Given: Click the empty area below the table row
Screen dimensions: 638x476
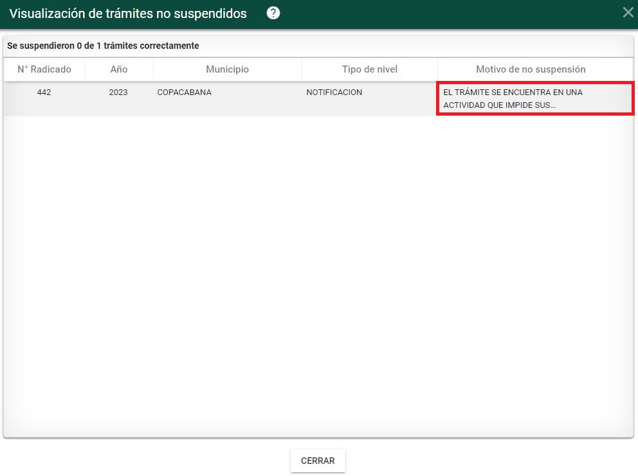Looking at the screenshot, I should tap(318, 270).
